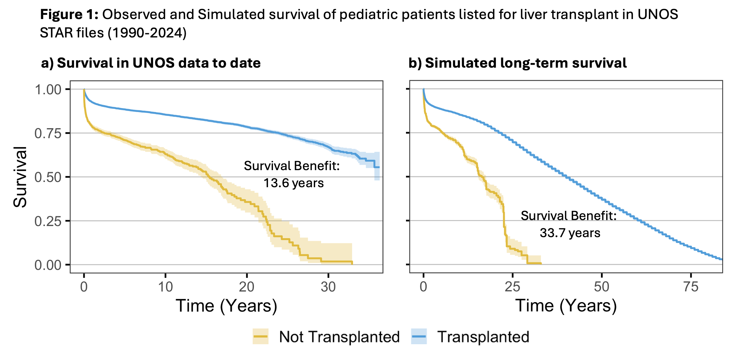The image size is (729, 358).
Task: Click "Time (Years)" axis label under panel a
Action: (227, 306)
